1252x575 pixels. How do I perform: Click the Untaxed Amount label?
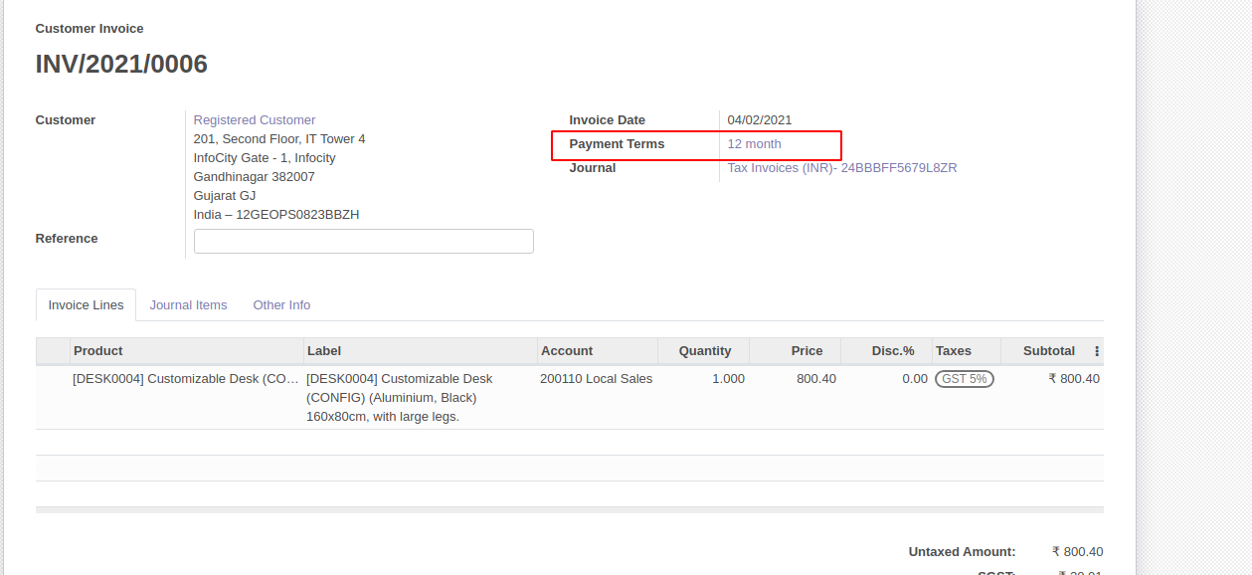[x=963, y=552]
